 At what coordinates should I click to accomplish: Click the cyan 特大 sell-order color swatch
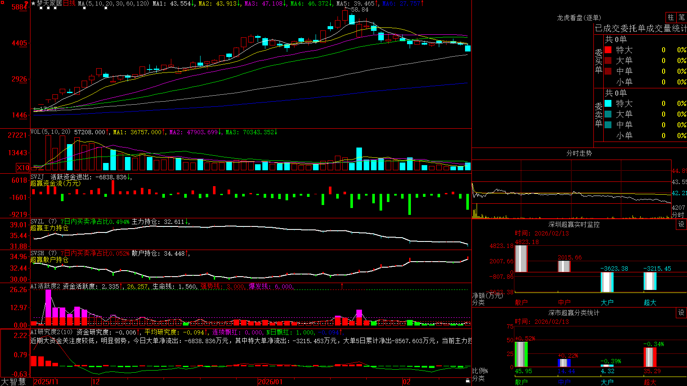(x=608, y=103)
